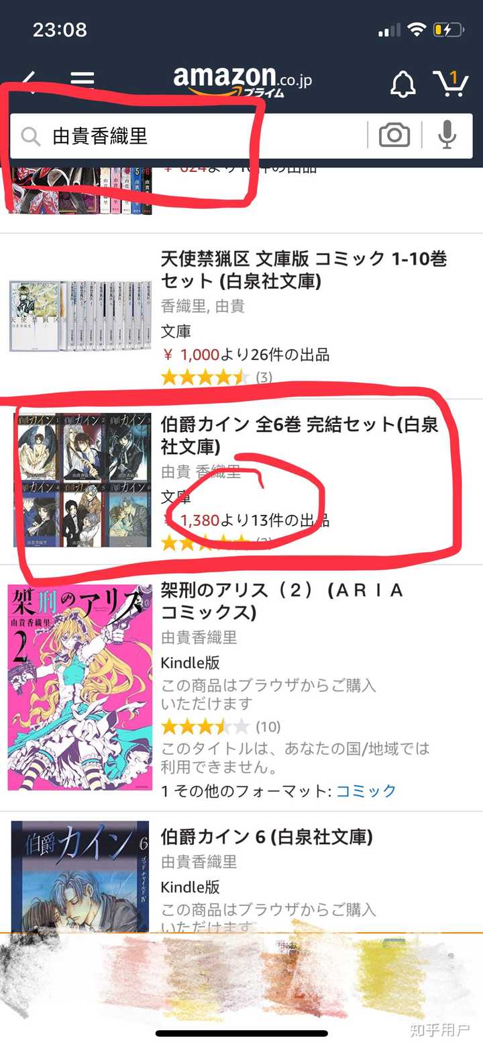Tap the 天使禁猟区 box set thumbnail
Image resolution: width=483 pixels, height=1047 pixels.
pyautogui.click(x=80, y=316)
